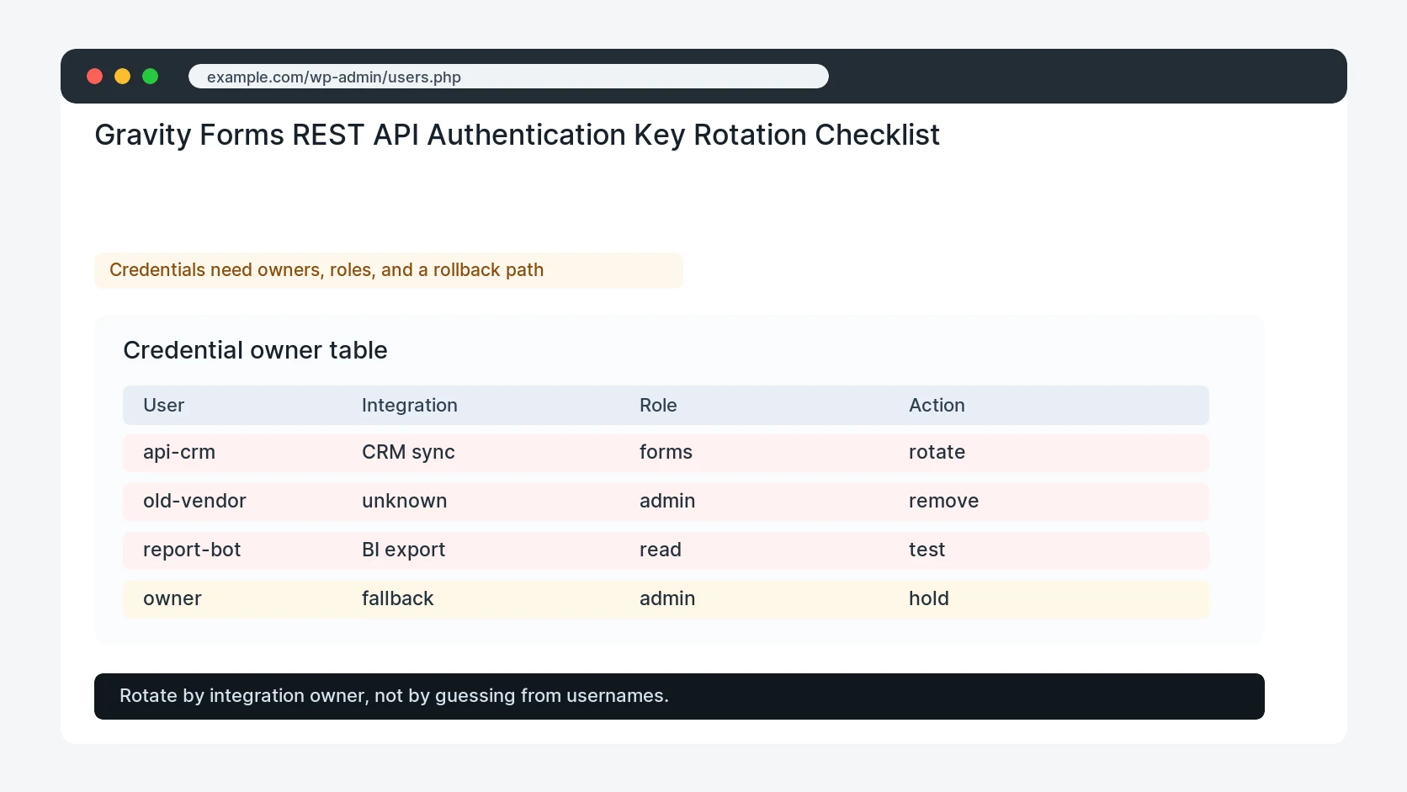The image size is (1407, 792).
Task: Click the 'remove' action cell
Action: click(x=943, y=502)
